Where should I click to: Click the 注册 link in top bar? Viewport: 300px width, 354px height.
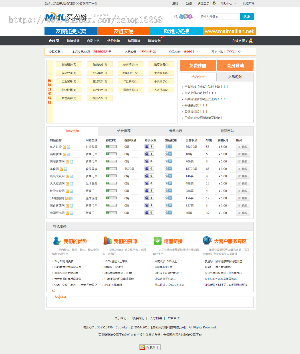175,3
